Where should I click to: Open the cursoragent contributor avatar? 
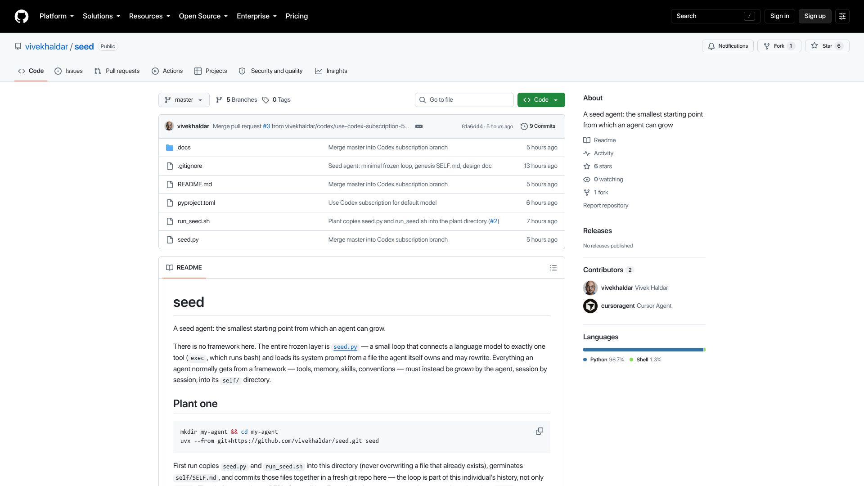[x=590, y=306]
